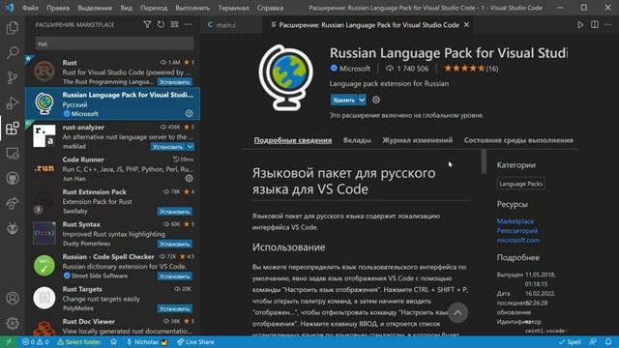This screenshot has height=348, width=619.
Task: Open the Правка menu
Action: tap(58, 8)
